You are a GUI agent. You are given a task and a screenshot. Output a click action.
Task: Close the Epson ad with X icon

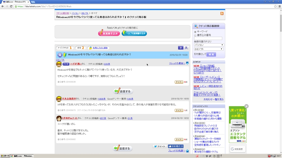coord(246,106)
